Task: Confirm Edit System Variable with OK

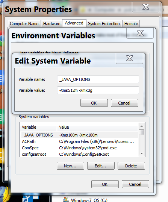Action: click(94, 103)
